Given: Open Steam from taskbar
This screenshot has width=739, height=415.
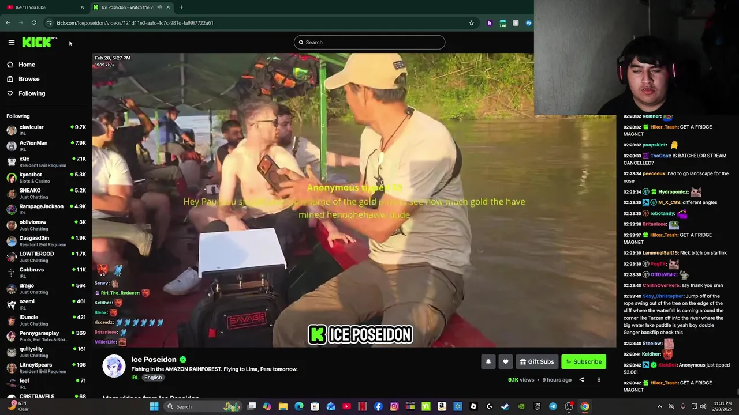Looking at the screenshot, I should pyautogui.click(x=505, y=406).
